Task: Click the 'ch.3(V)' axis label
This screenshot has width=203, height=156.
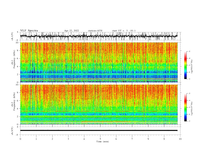Action: click(12, 131)
